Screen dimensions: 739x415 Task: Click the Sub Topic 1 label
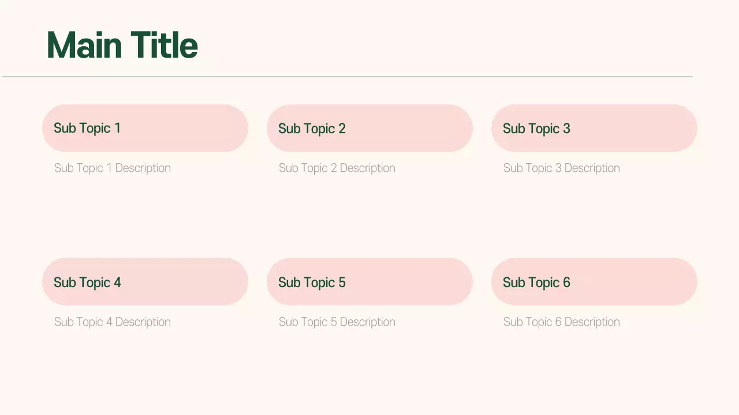87,128
